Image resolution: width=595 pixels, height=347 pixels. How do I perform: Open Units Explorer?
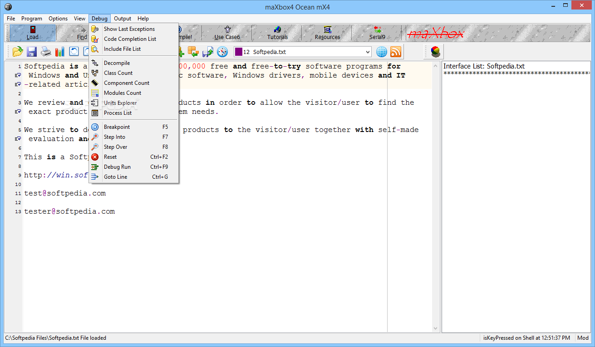[134, 103]
